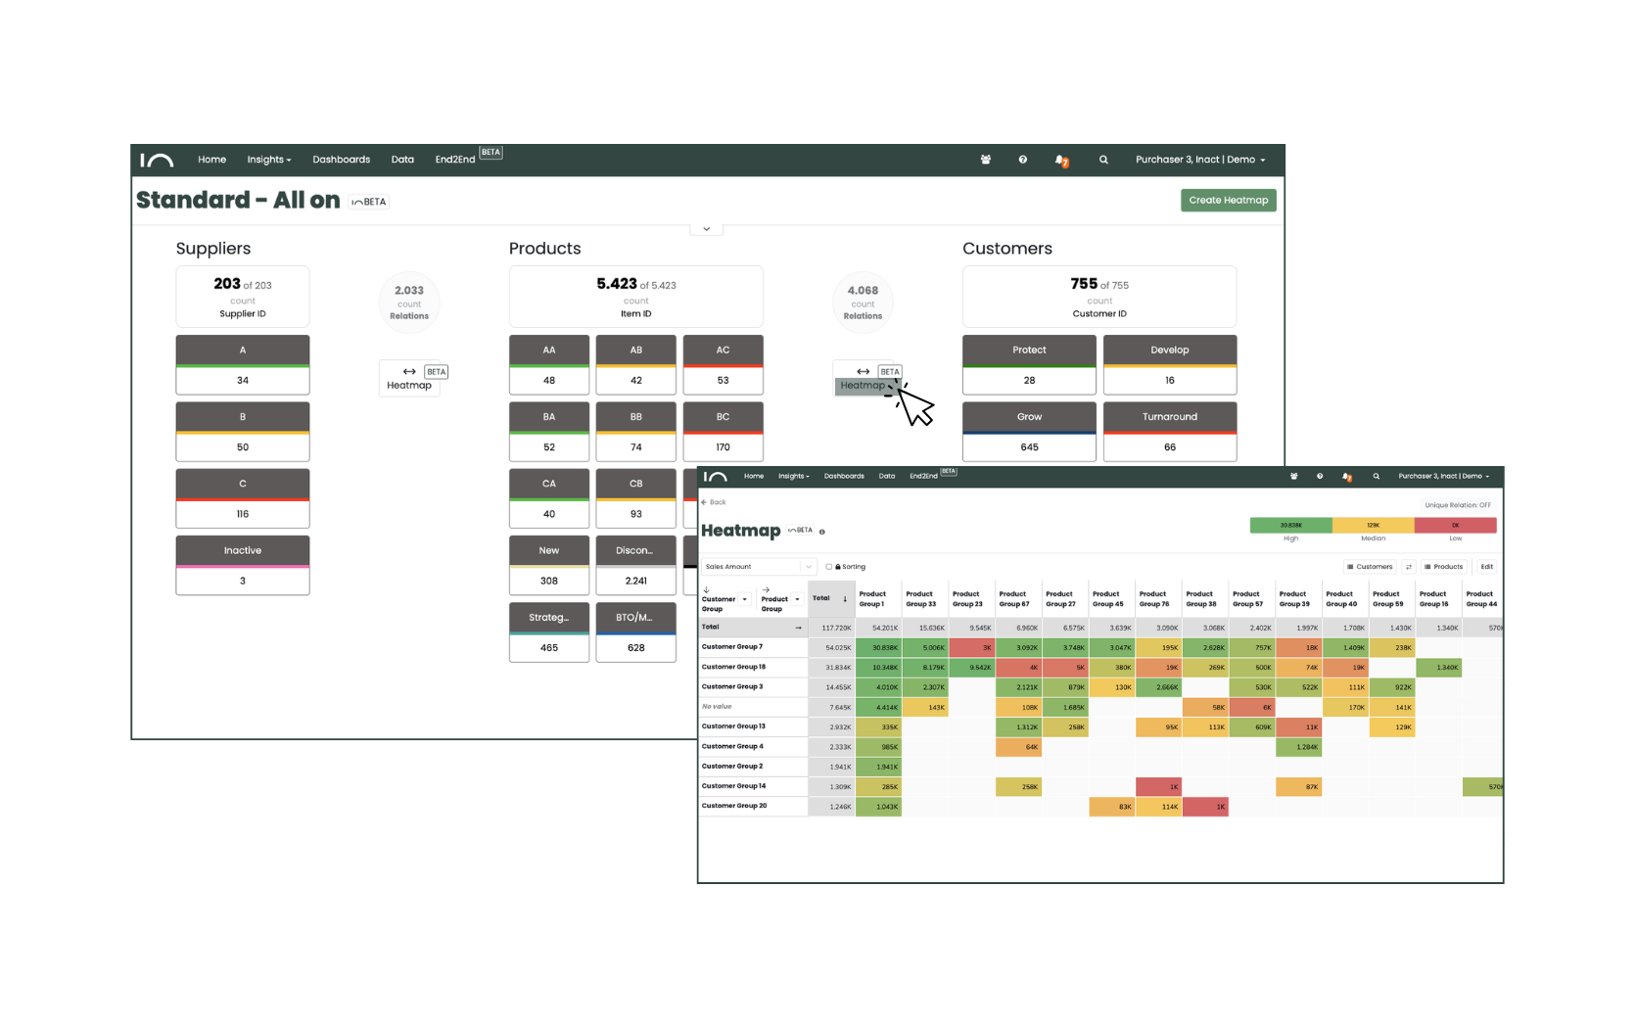Screen dimensions: 1635x1028
Task: Expand the chevron below the Standard header
Action: (706, 229)
